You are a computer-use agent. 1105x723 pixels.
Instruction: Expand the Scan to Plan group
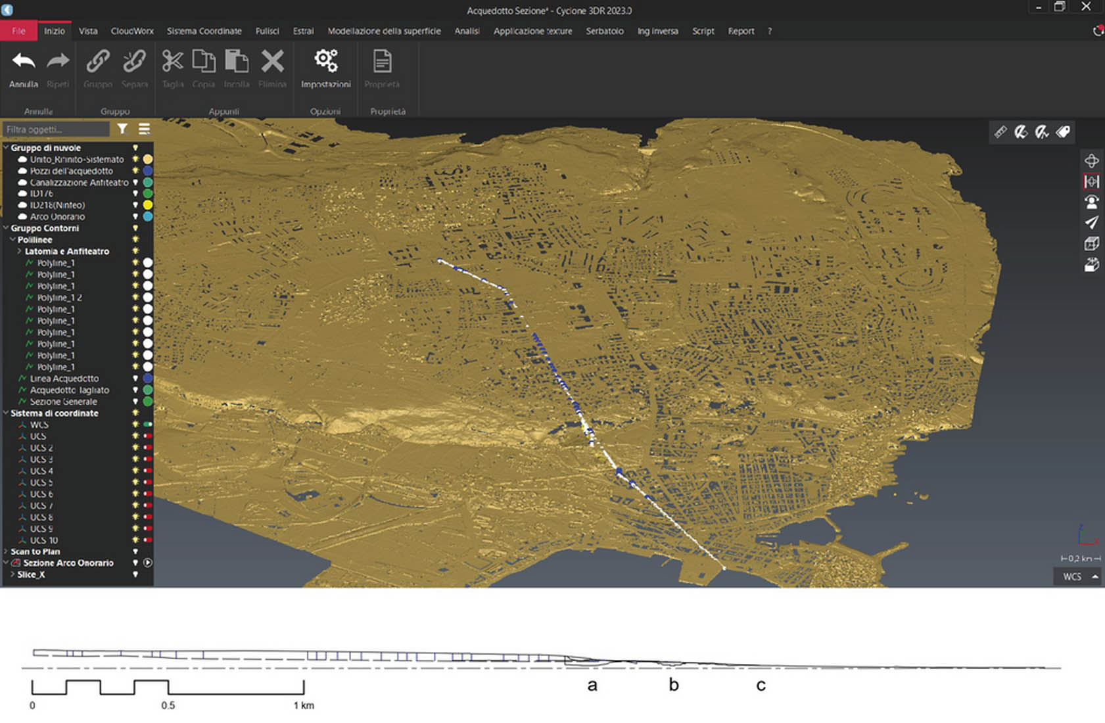[6, 551]
